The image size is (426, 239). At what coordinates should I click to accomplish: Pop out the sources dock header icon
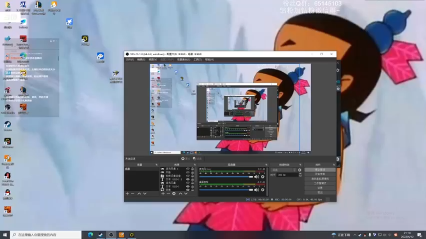[194, 165]
